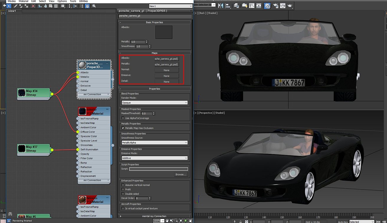Image resolution: width=387 pixels, height=223 pixels.
Task: Enable Use AlphaToCoverage checkbox
Action: coord(123,118)
